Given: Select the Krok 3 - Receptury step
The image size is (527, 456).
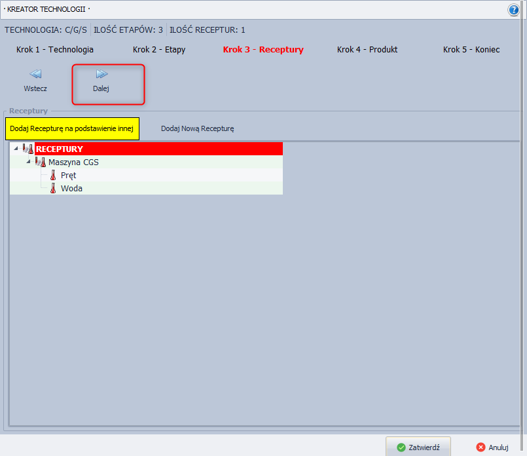Looking at the screenshot, I should pyautogui.click(x=263, y=49).
